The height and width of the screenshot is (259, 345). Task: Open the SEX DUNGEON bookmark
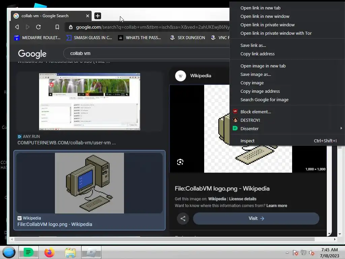click(x=187, y=38)
